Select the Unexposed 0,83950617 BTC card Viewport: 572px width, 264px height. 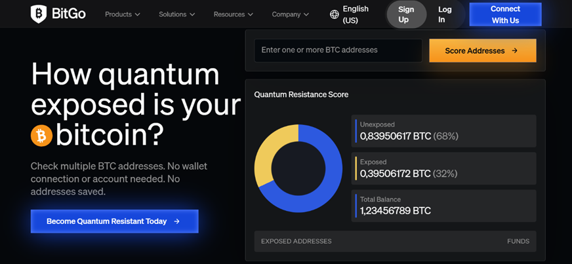(443, 131)
